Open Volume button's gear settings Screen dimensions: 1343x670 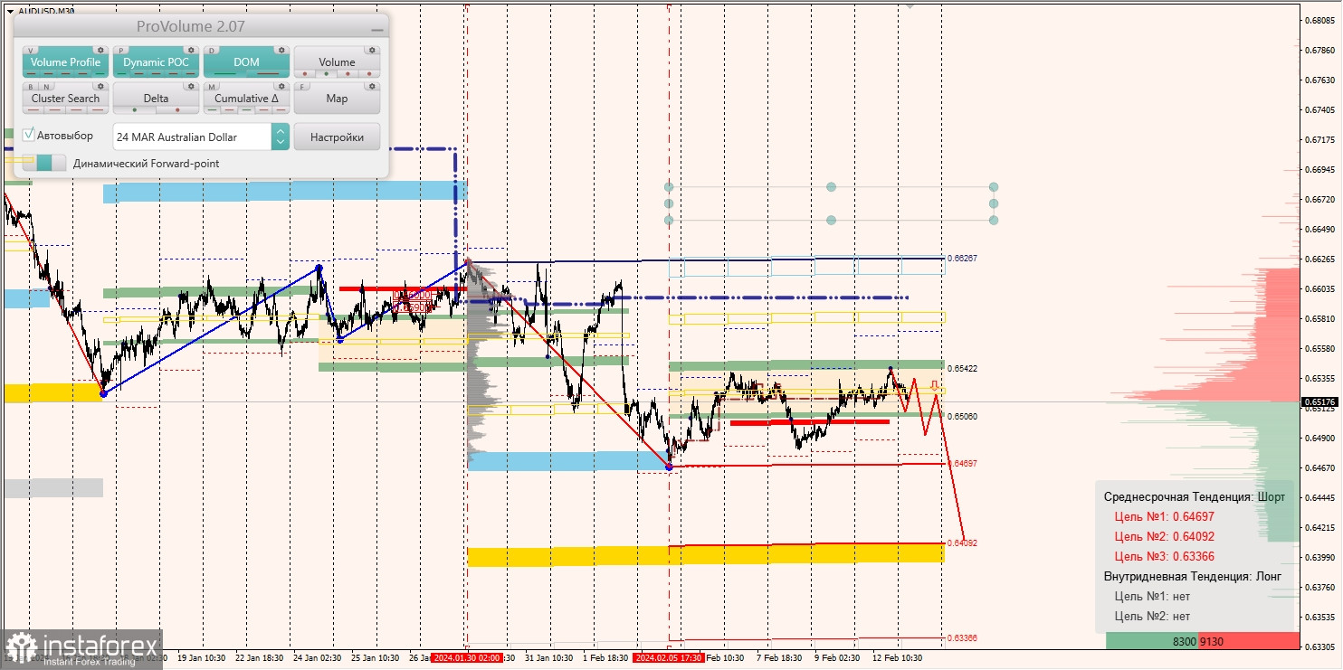[372, 51]
